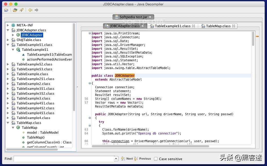The width and height of the screenshot is (267, 166).
Task: Collapse the try block fold marker
Action: point(90,125)
